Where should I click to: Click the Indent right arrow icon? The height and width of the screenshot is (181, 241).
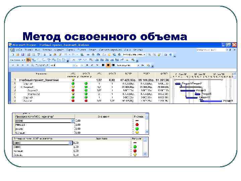click(x=18, y=65)
